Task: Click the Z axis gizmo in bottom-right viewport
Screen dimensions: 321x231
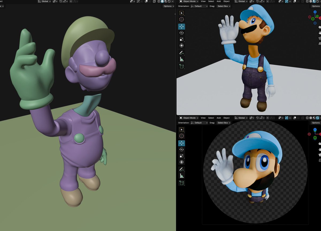Action: click(315, 130)
